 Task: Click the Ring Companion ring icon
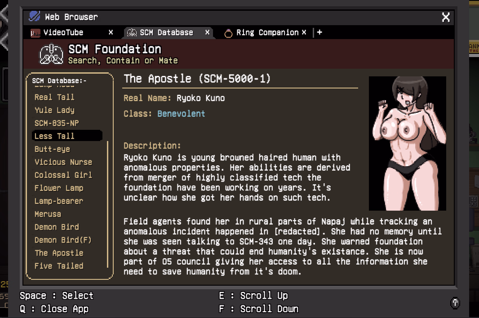pyautogui.click(x=228, y=33)
